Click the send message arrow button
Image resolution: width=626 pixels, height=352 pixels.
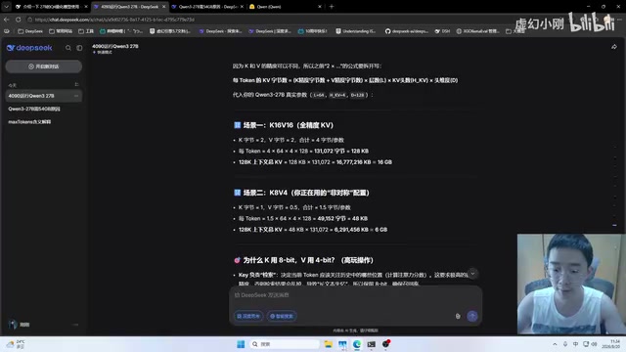472,316
